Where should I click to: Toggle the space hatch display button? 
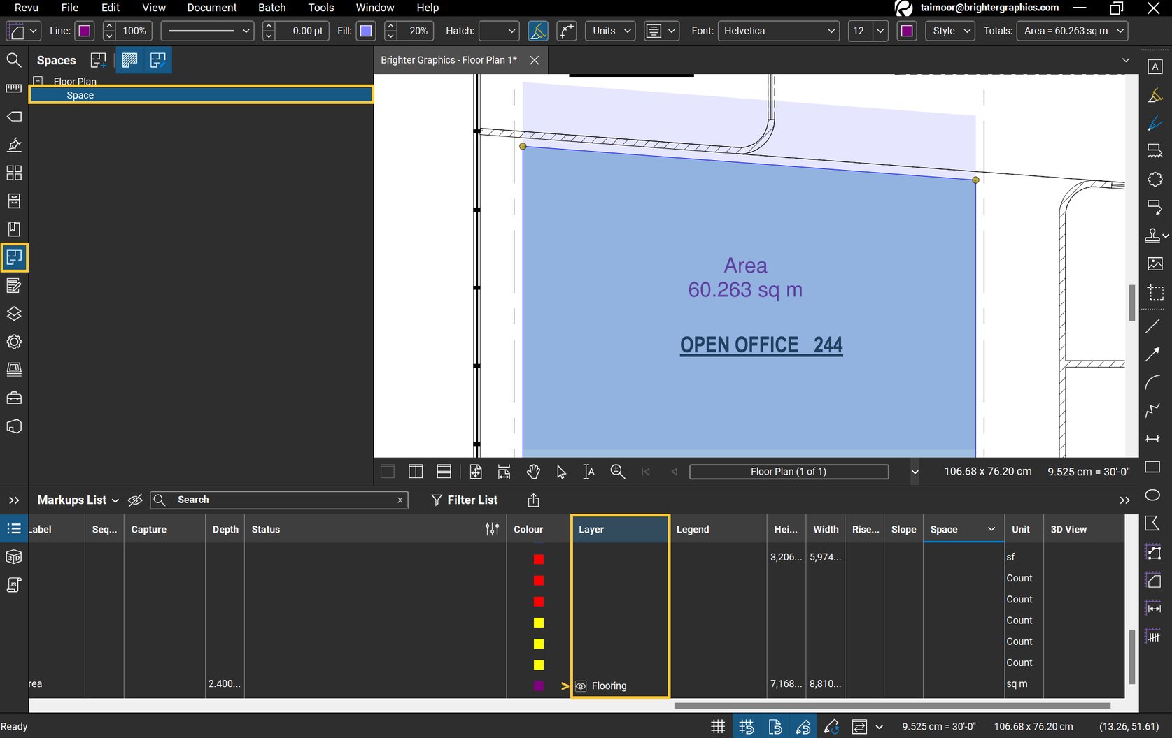129,60
